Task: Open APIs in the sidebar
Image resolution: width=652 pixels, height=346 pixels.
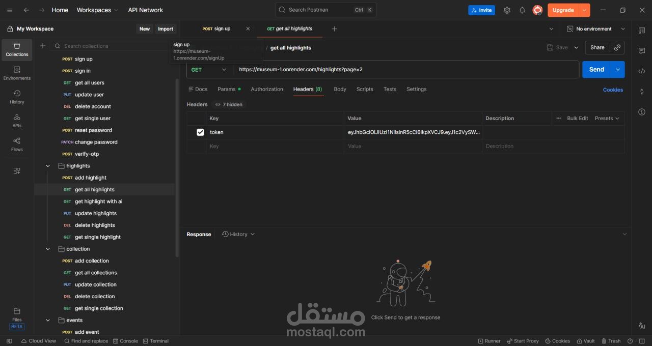Action: click(17, 121)
